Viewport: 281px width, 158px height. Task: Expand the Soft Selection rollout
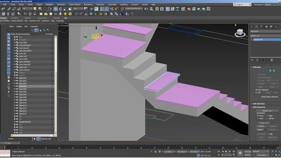259,104
